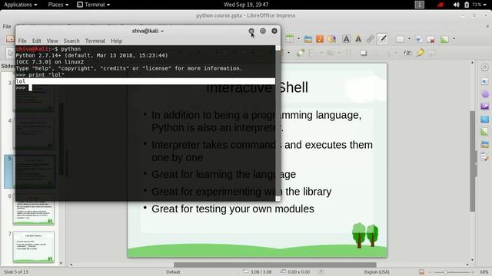Click the yellow highlighter icon
Image resolution: width=492 pixels, height=276 pixels.
coord(421,53)
